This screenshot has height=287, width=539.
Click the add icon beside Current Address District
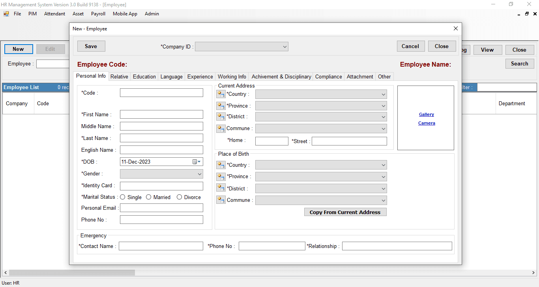click(x=221, y=117)
